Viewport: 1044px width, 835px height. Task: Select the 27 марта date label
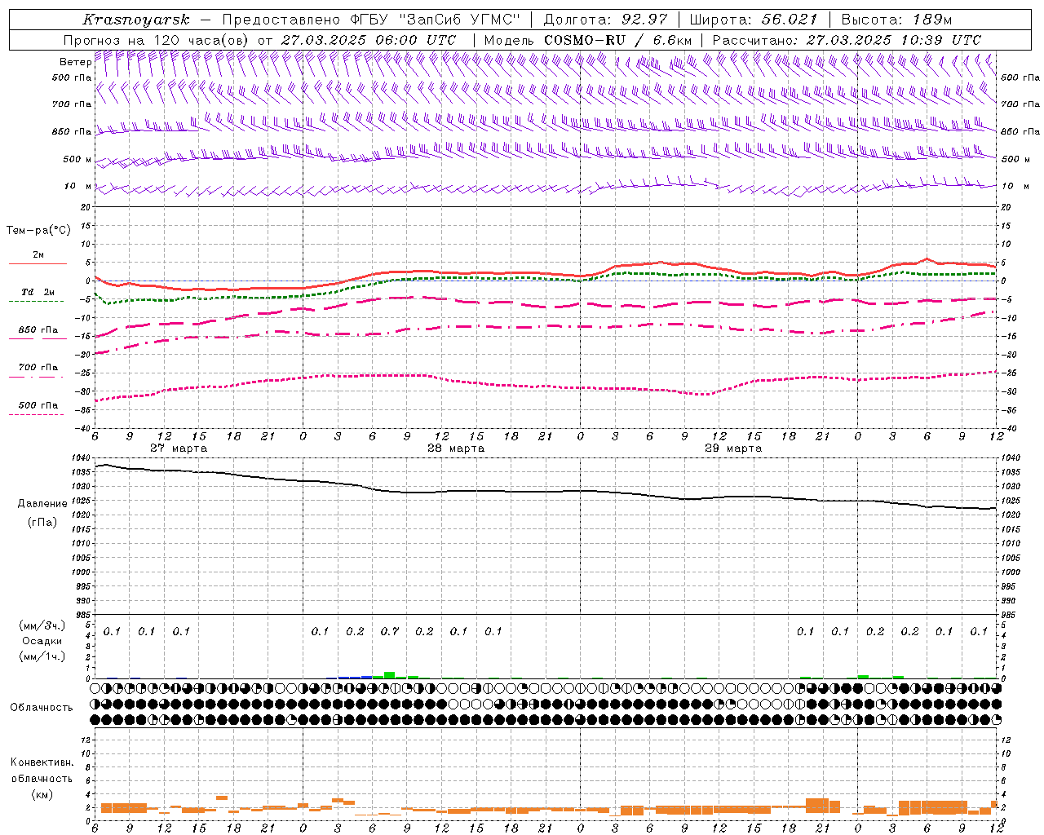(179, 448)
